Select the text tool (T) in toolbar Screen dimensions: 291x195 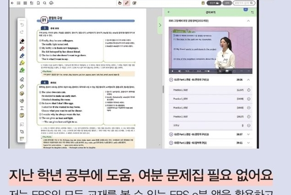pyautogui.click(x=21, y=108)
